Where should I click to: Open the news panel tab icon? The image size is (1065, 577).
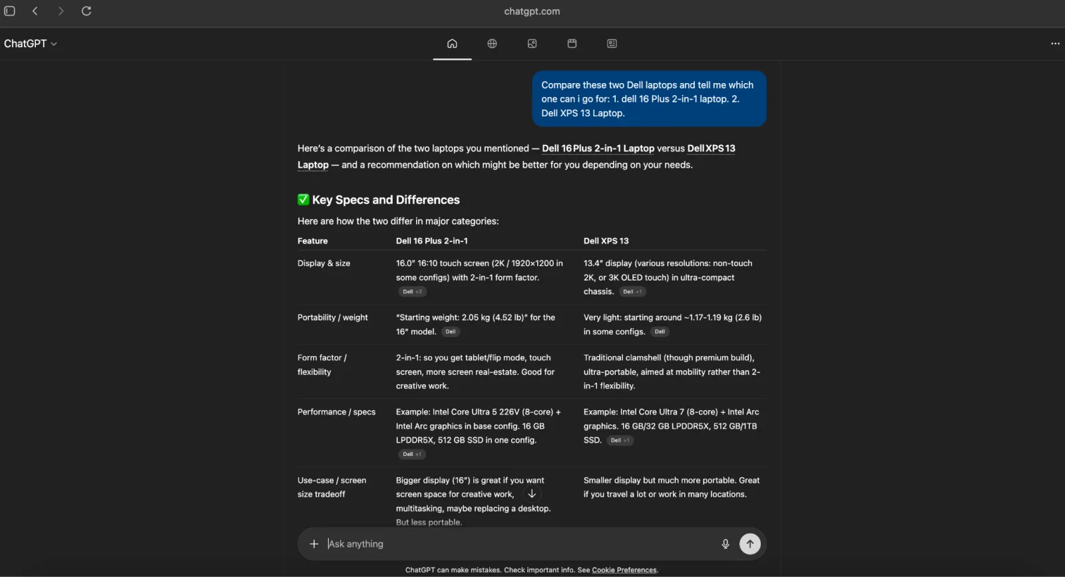(x=612, y=43)
